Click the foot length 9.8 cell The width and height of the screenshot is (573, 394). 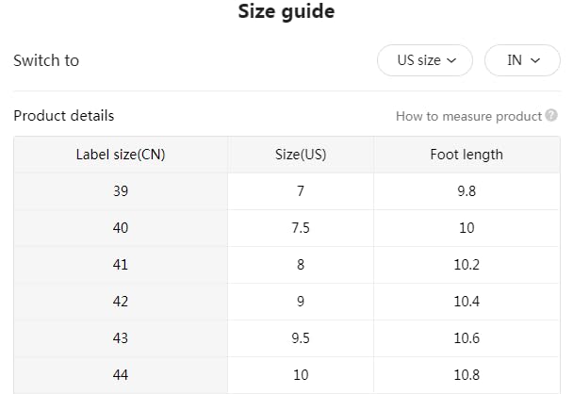pyautogui.click(x=467, y=191)
